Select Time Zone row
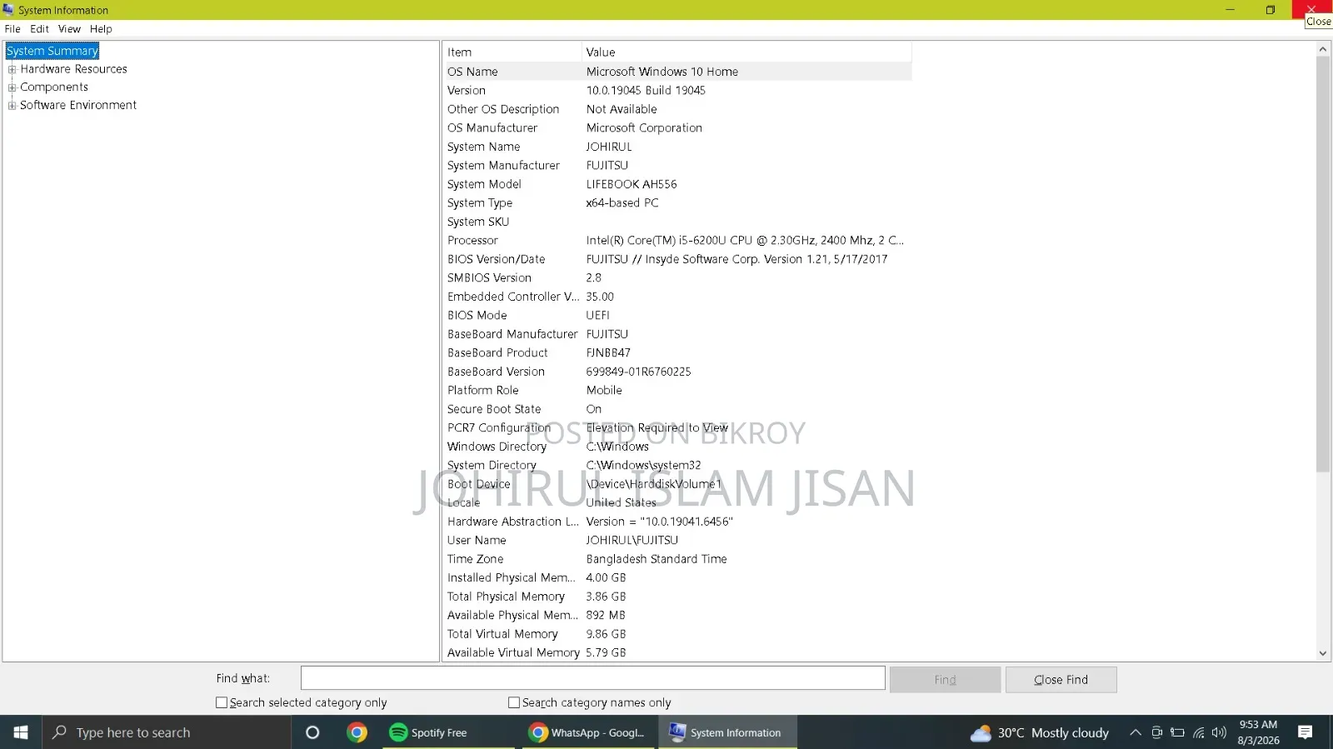Screen dimensions: 1333x749 [x=677, y=559]
